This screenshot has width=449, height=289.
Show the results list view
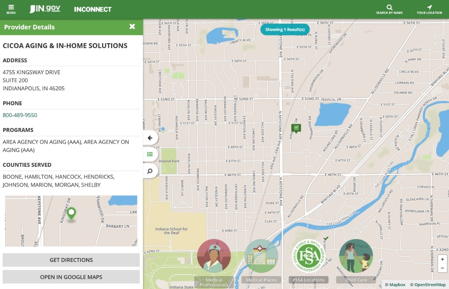click(150, 154)
